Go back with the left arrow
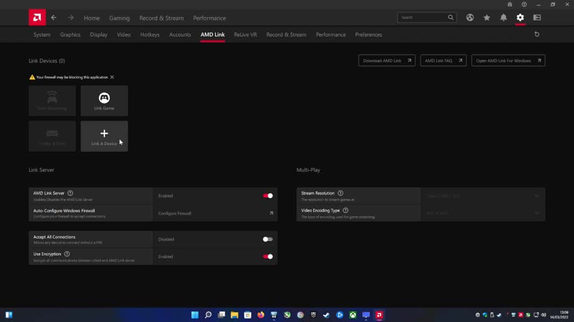The width and height of the screenshot is (574, 322). [54, 18]
